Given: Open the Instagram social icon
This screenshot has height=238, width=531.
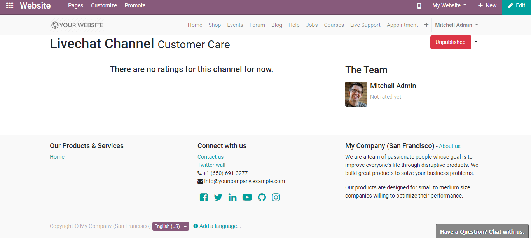Looking at the screenshot, I should pos(276,198).
